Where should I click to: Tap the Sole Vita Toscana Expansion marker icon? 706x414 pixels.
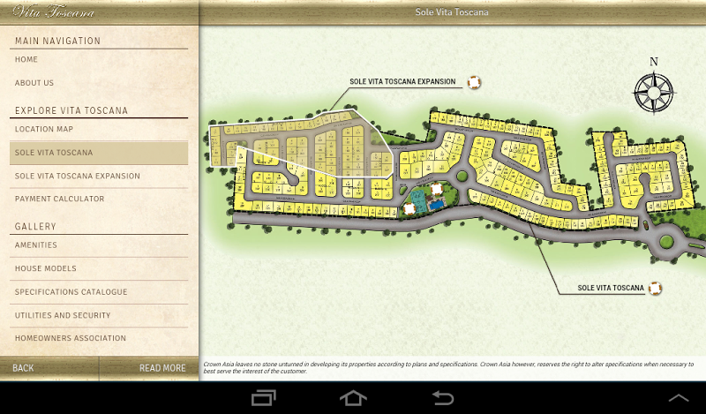point(474,82)
